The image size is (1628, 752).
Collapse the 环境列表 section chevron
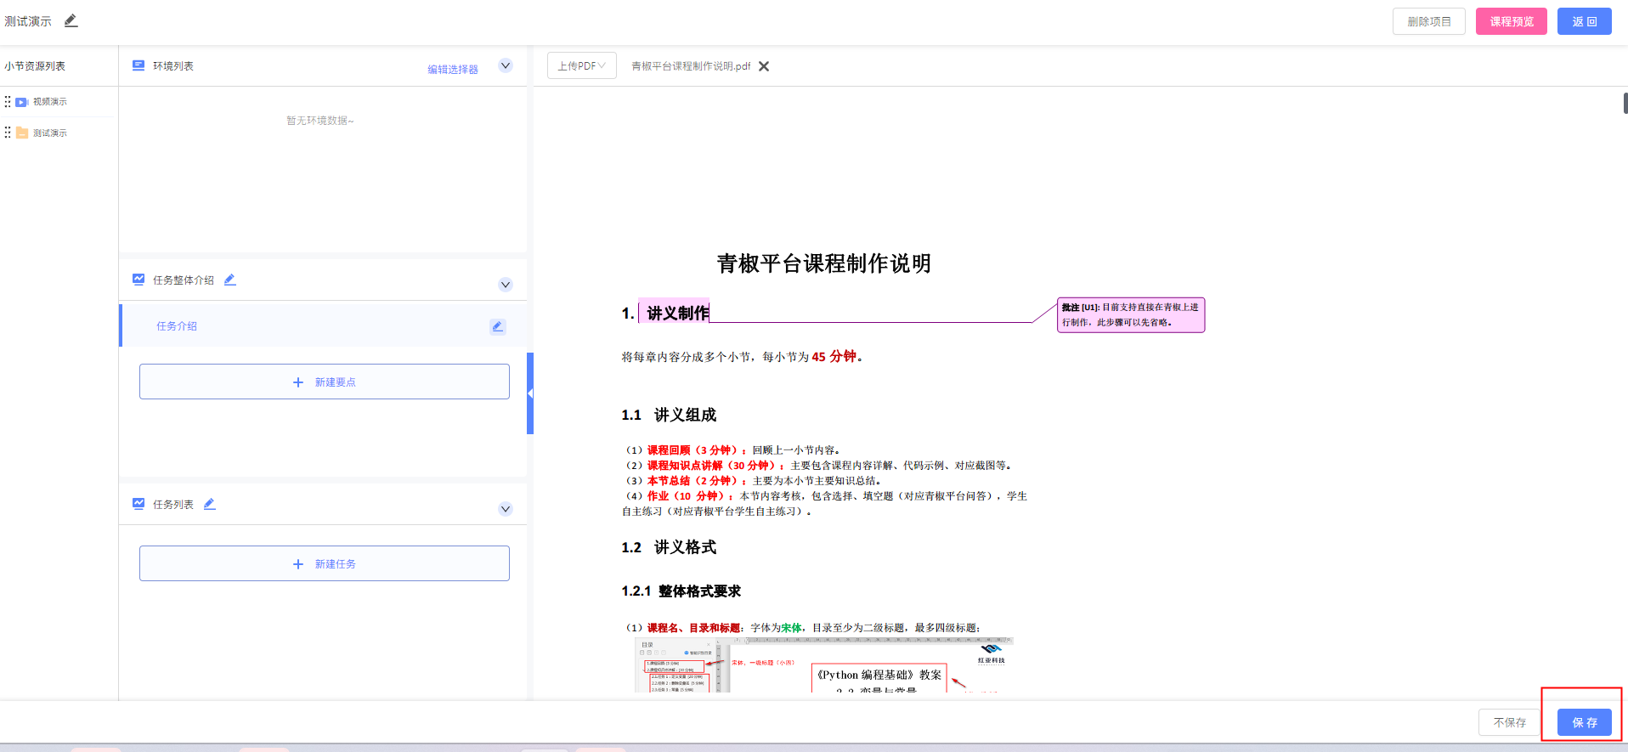pos(506,65)
